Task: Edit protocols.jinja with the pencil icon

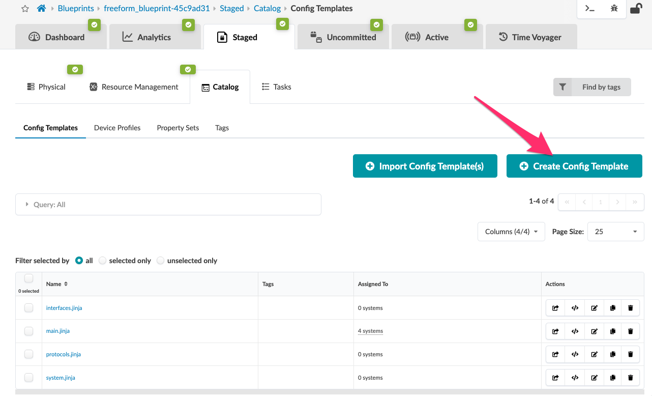Action: point(594,354)
